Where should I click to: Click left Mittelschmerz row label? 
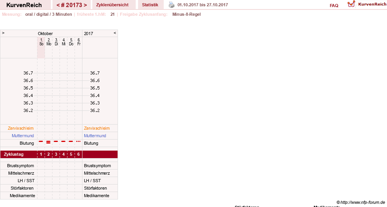[x=21, y=173]
